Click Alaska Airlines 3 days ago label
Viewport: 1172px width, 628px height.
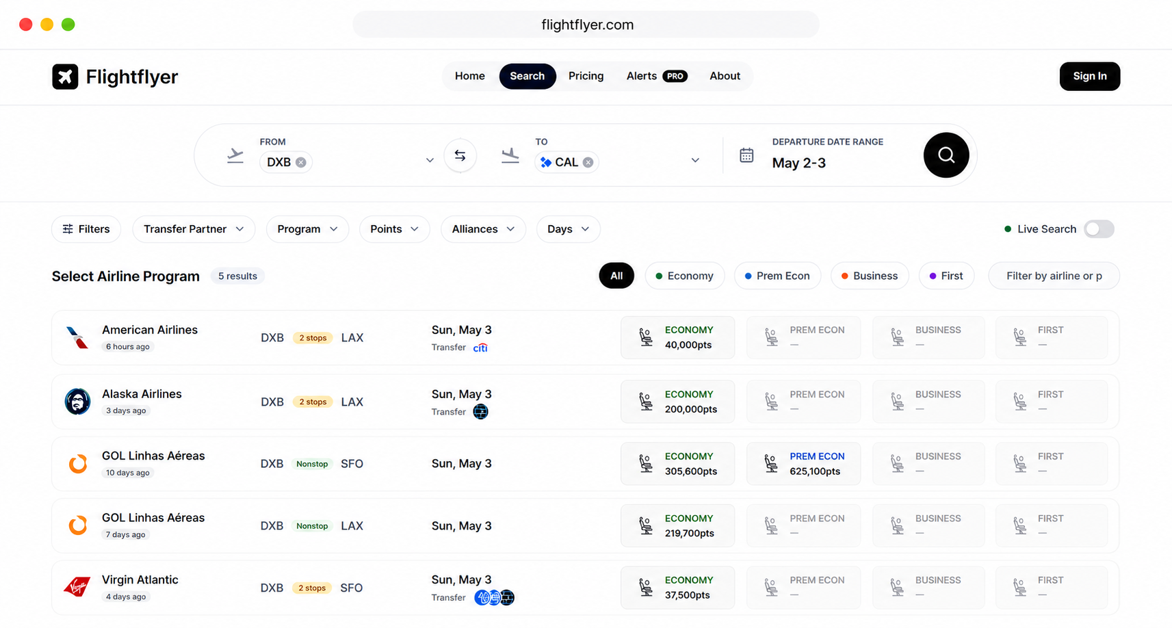coord(127,410)
